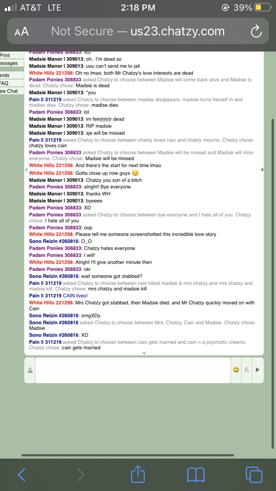Open the Messages sidebar link
This screenshot has height=491, width=276.
pyautogui.click(x=9, y=63)
